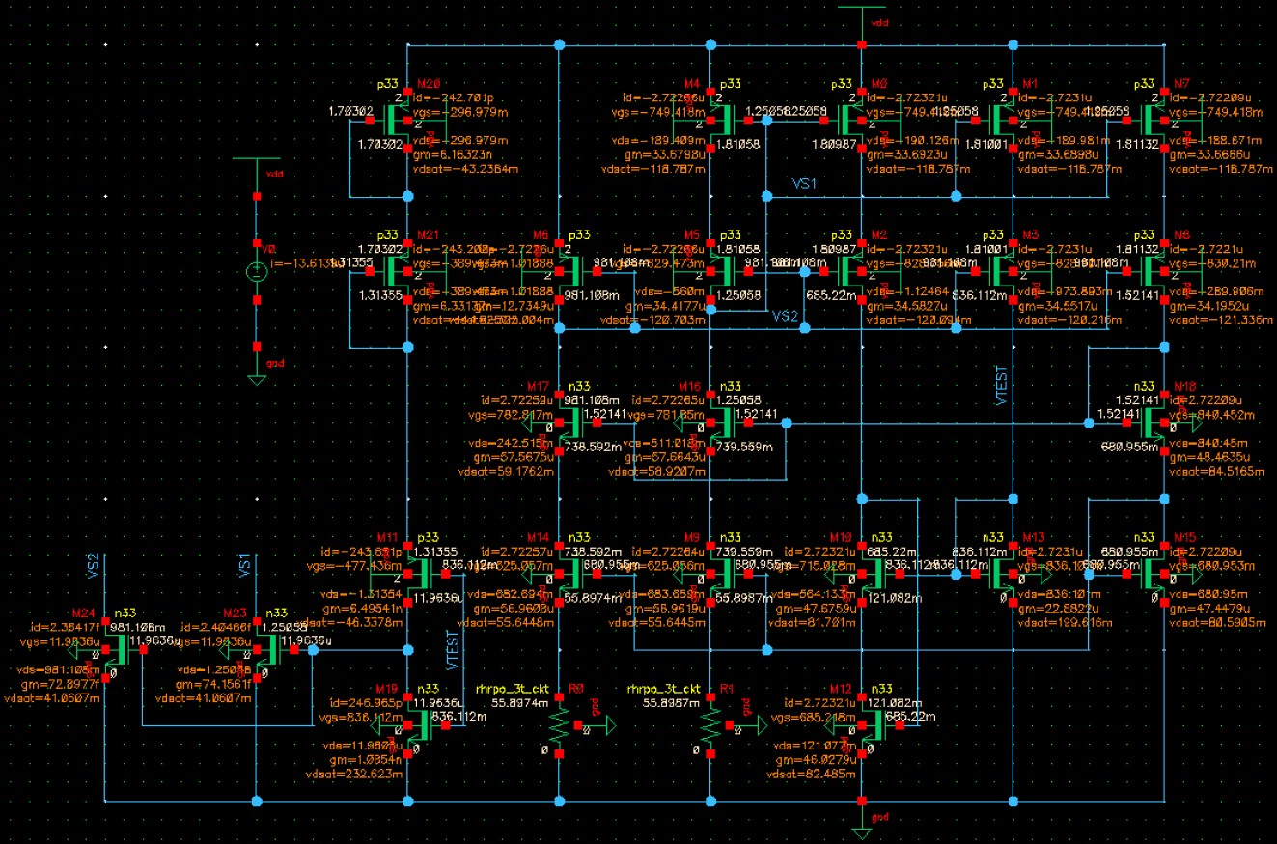
Task: Select NMOS transistor M12 symbol
Action: coord(873,725)
